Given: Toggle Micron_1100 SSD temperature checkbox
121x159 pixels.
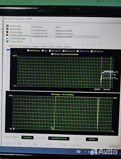Looking at the screenshot, I should point(52,54).
